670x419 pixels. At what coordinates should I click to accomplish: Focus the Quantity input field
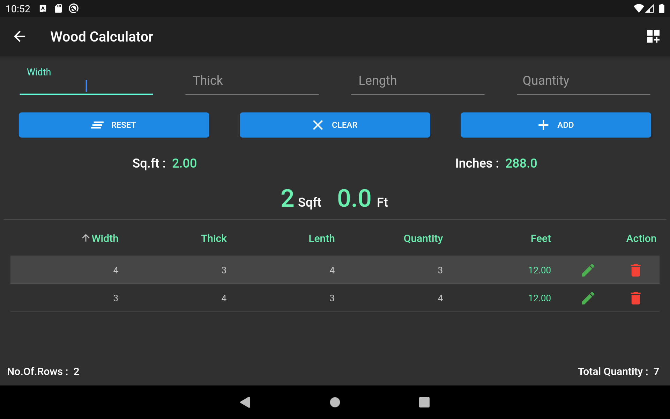click(x=583, y=81)
